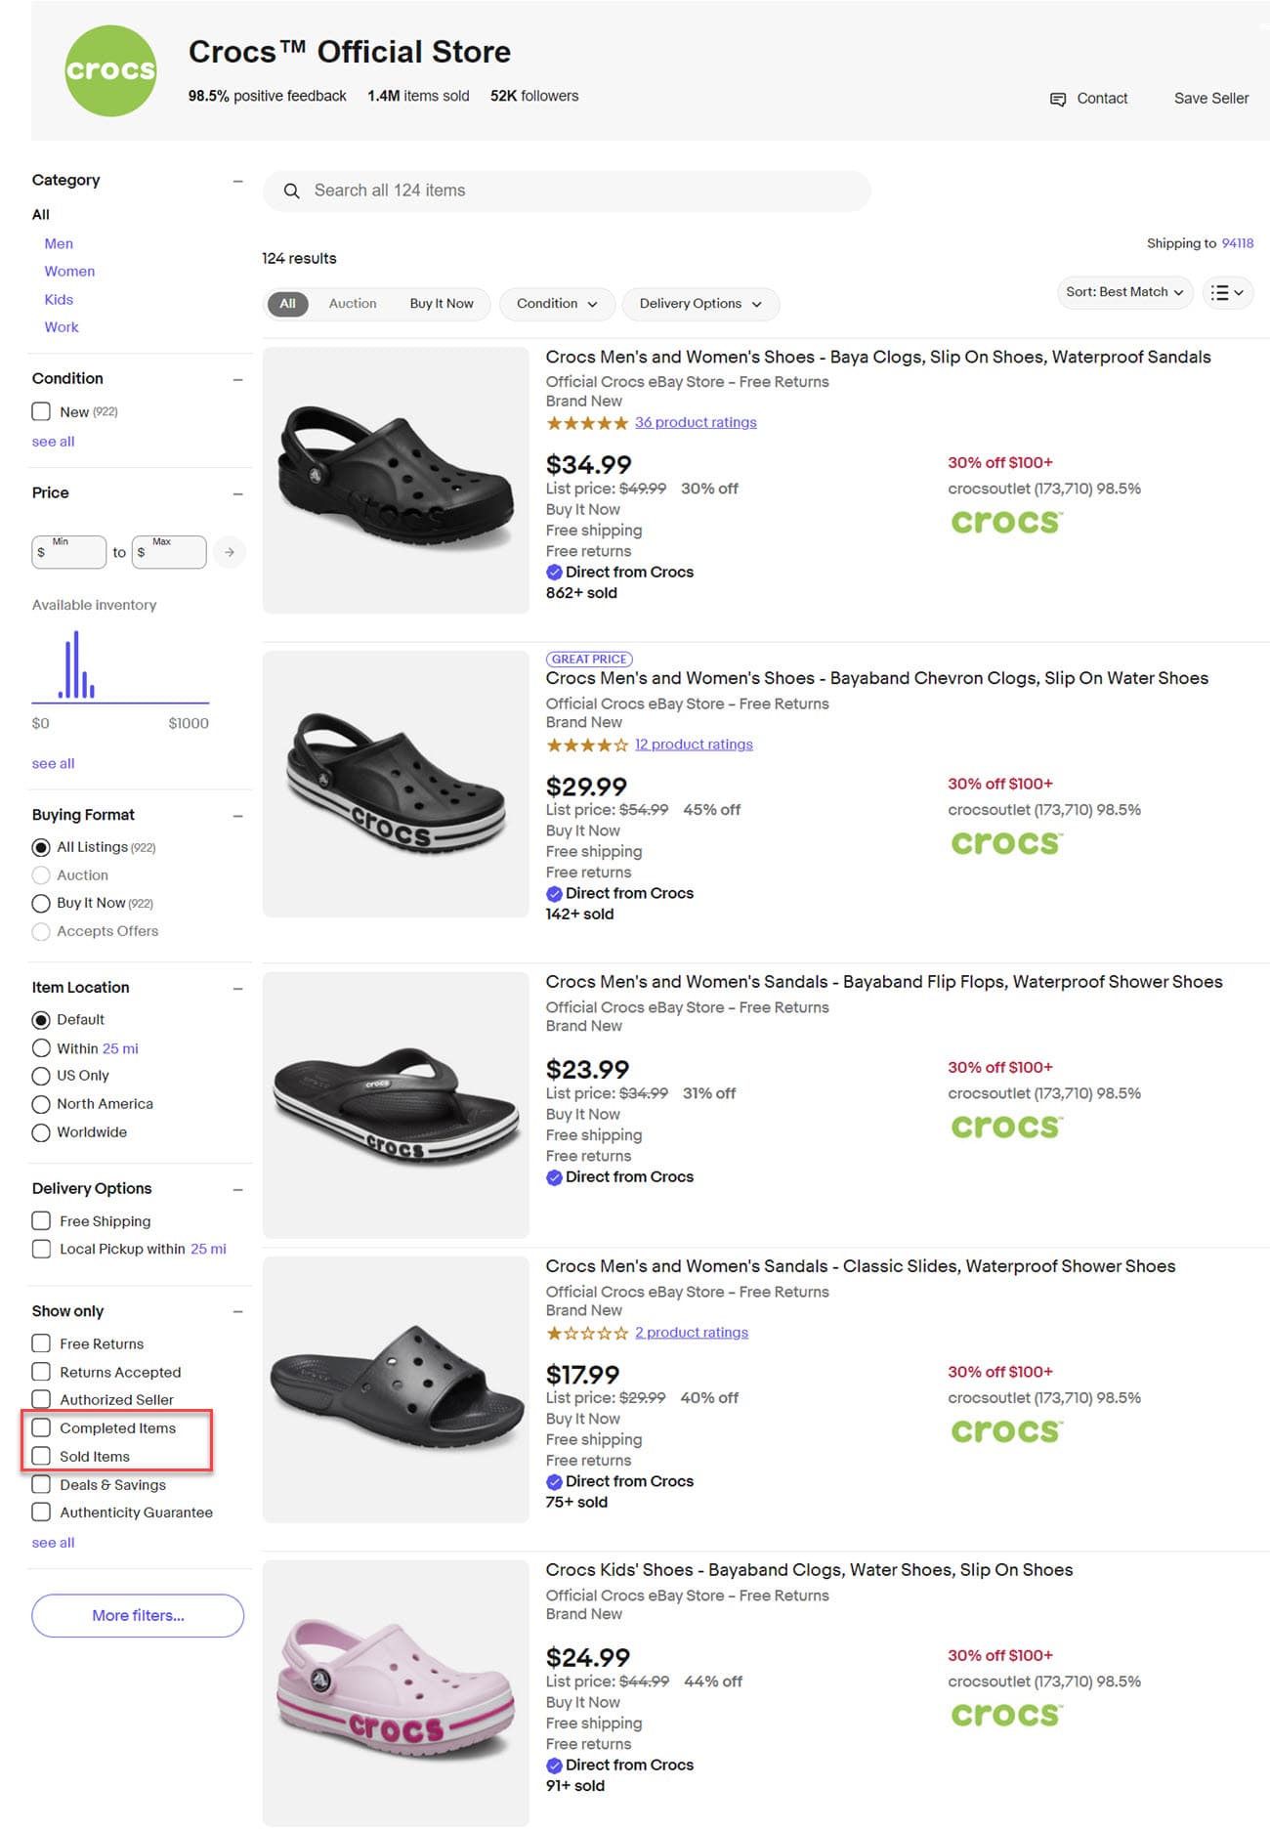This screenshot has width=1270, height=1831.
Task: Open the Condition filter dropdown
Action: coord(557,304)
